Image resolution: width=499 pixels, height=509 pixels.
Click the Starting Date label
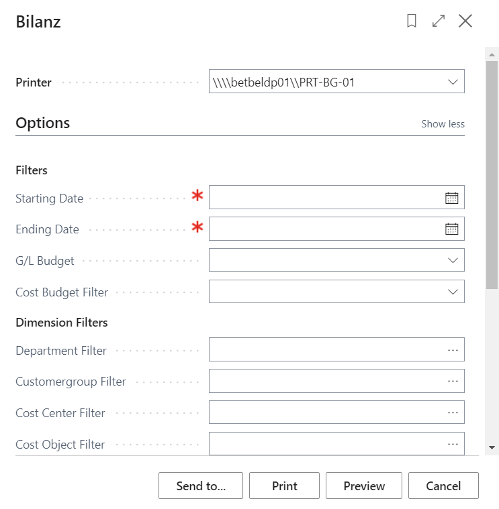[50, 199]
